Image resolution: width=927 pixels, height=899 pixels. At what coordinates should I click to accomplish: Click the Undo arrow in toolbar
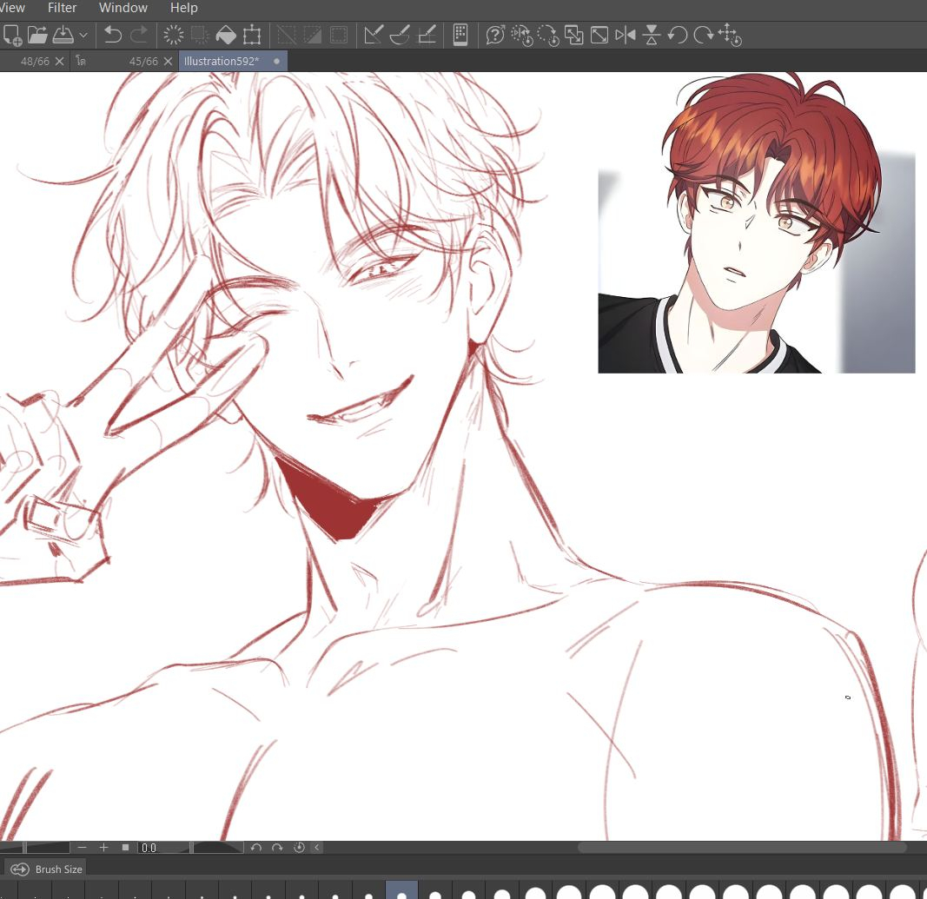[x=113, y=36]
